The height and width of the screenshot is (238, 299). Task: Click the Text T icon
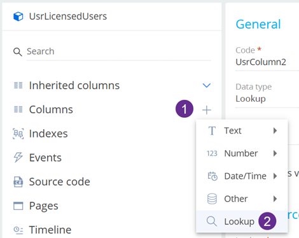pos(212,130)
